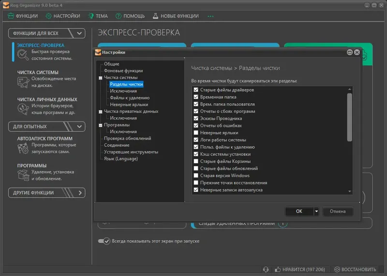Select Язык (Language) tree item
The height and width of the screenshot is (276, 387).
click(120, 159)
